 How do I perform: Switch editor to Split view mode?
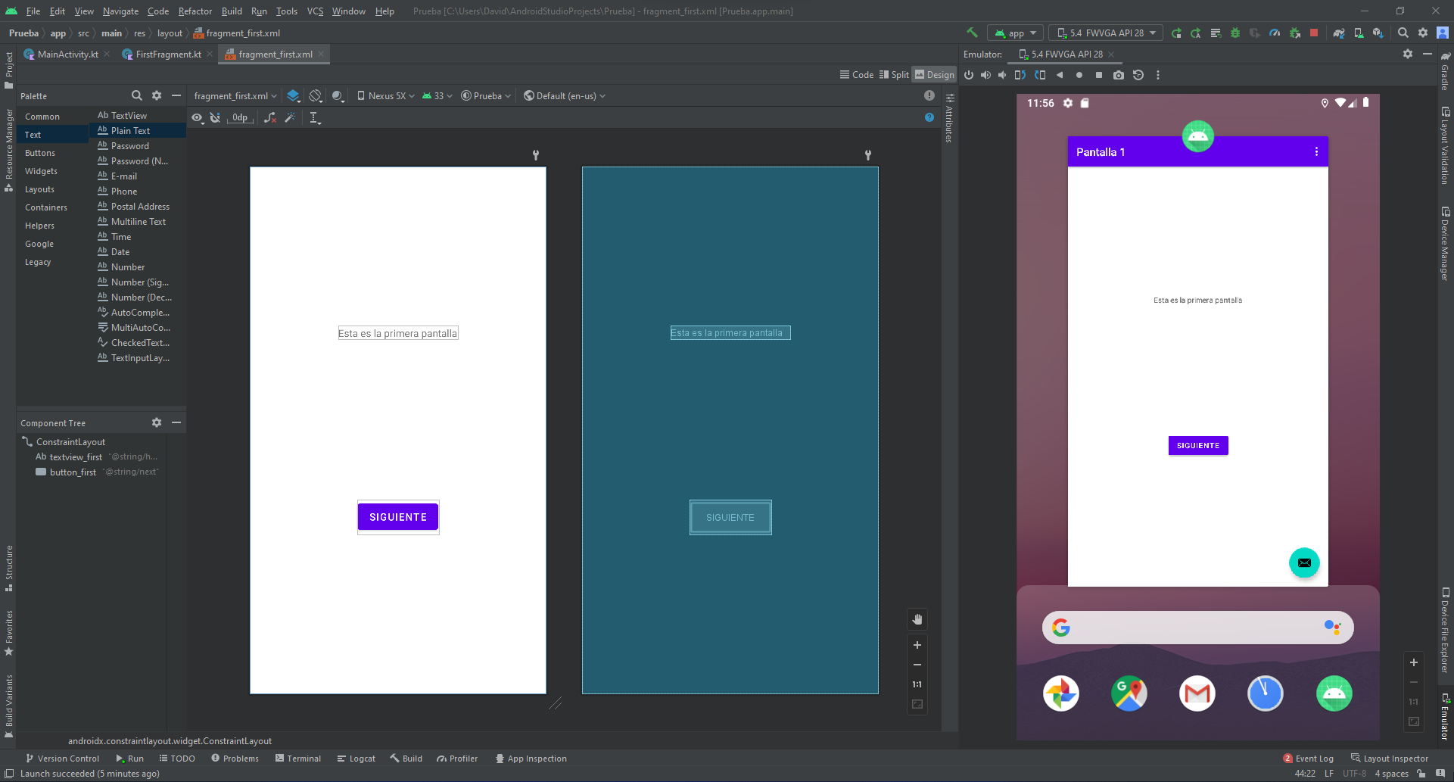895,74
